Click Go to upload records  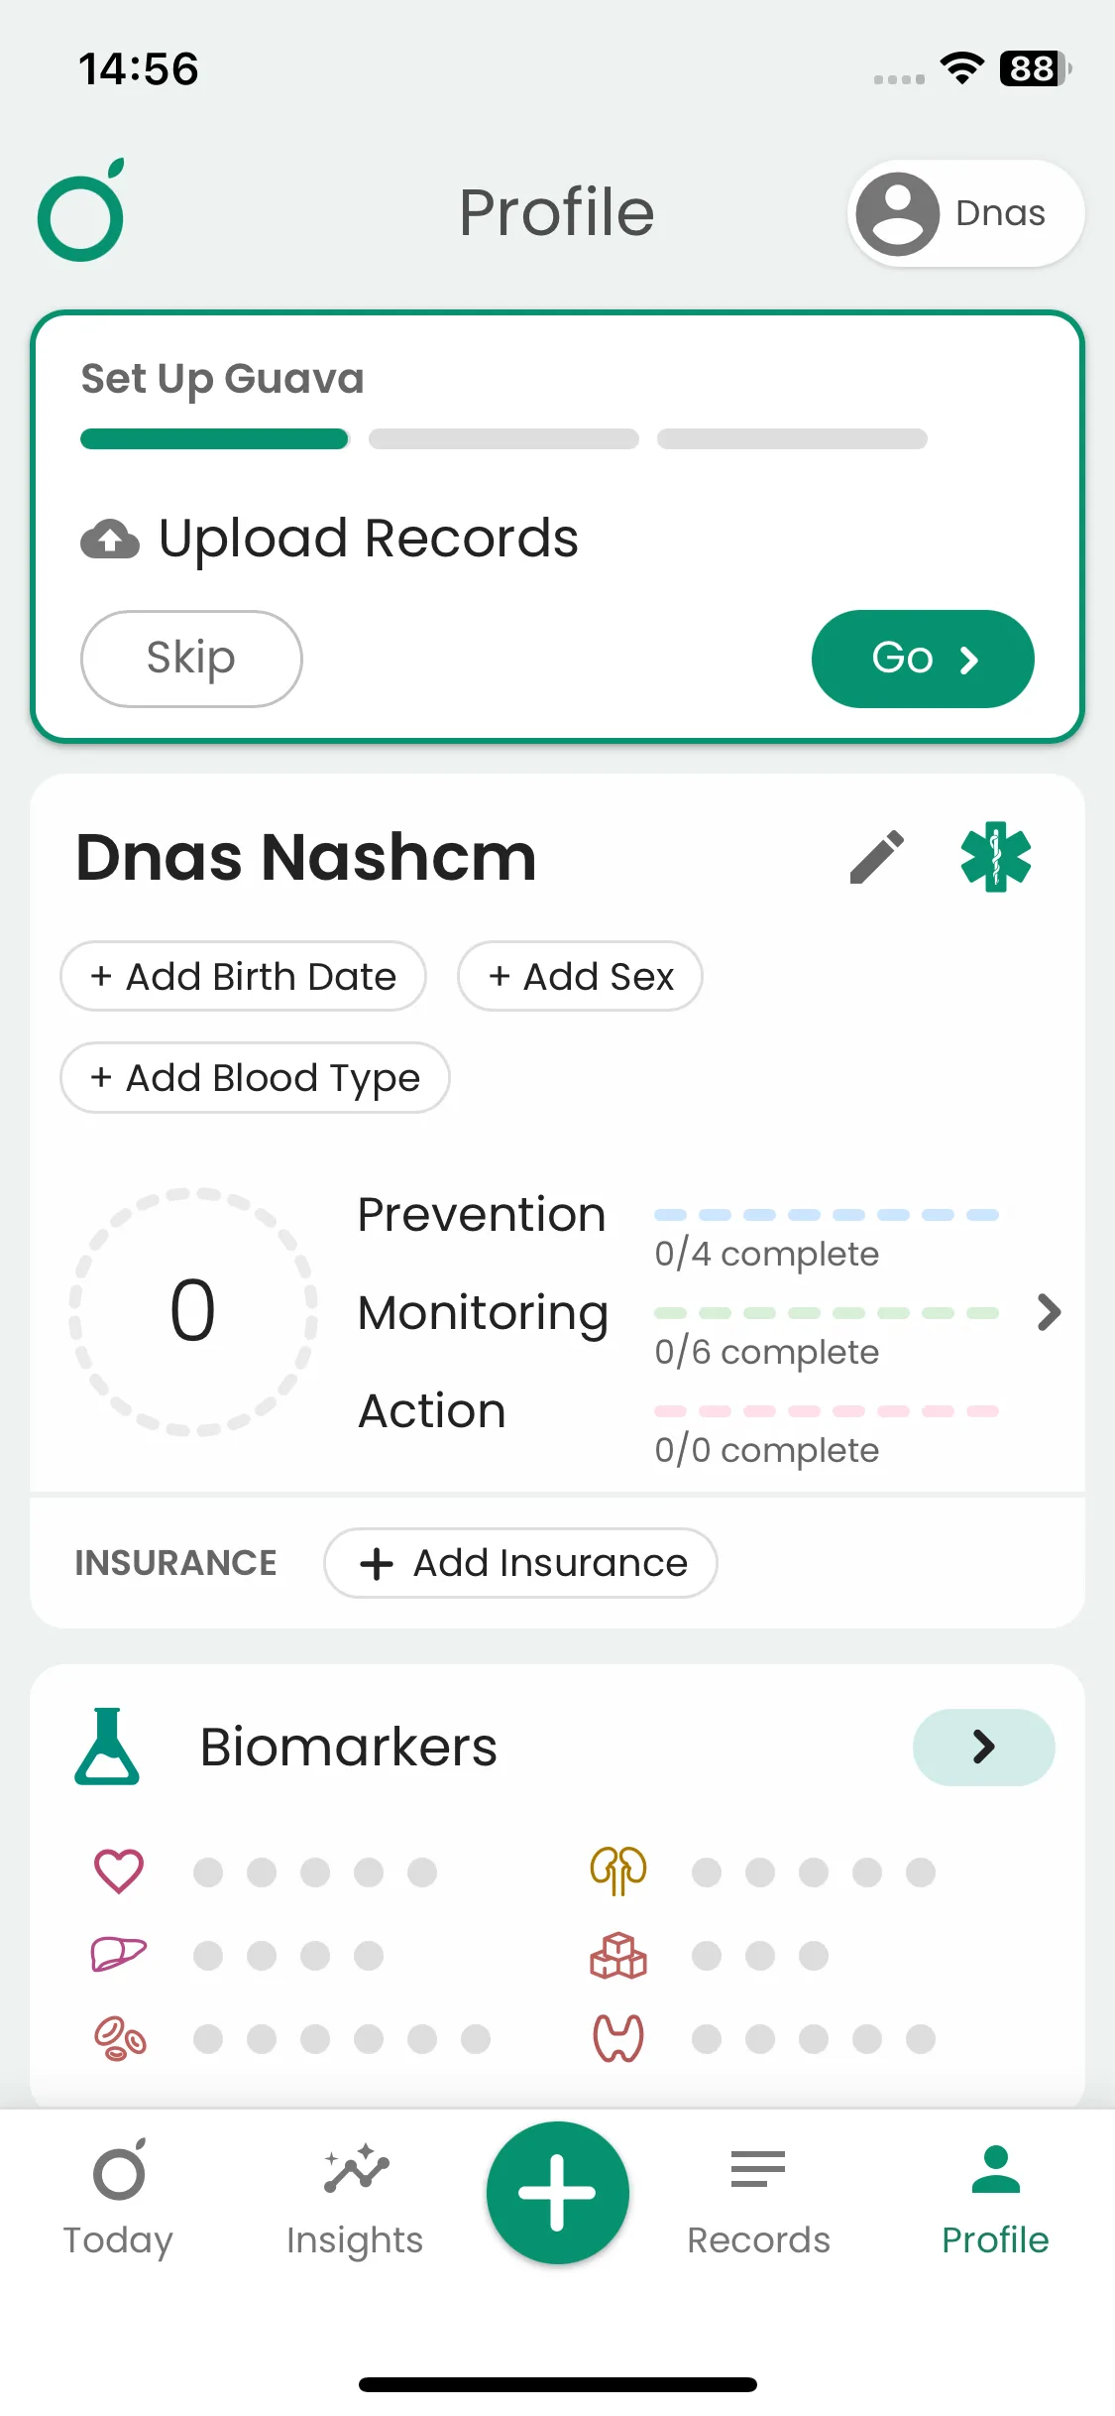[922, 659]
